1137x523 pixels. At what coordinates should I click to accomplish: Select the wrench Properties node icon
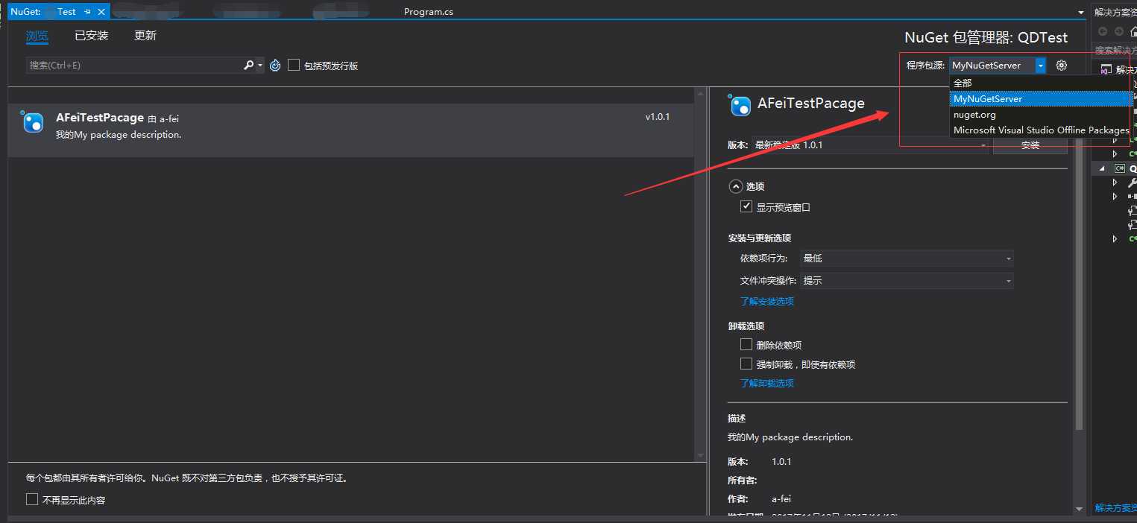(x=1133, y=183)
